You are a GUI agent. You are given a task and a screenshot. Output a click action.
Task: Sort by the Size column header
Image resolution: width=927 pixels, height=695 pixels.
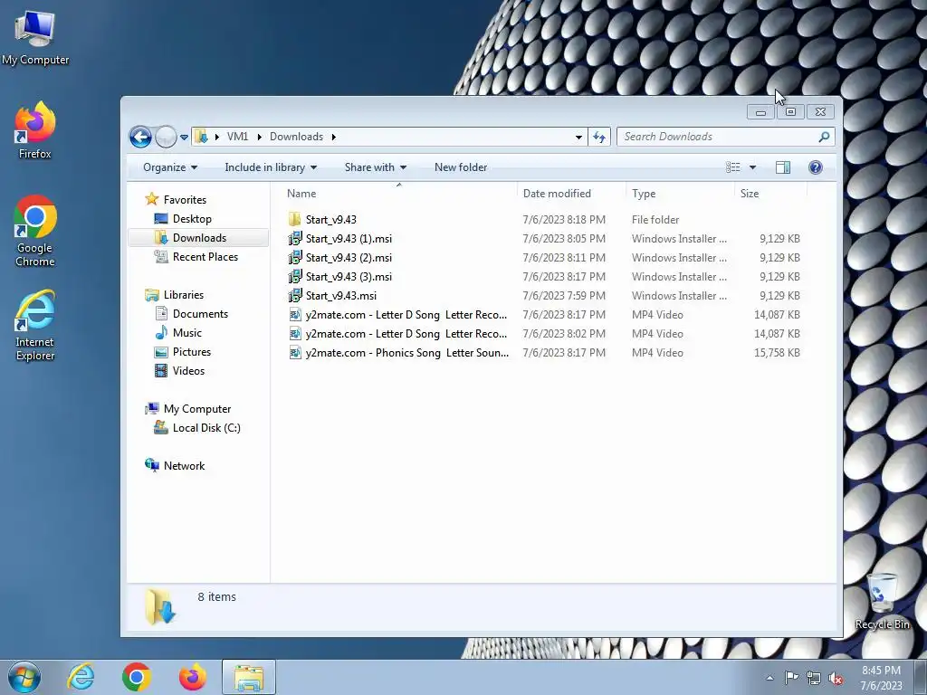click(771, 194)
